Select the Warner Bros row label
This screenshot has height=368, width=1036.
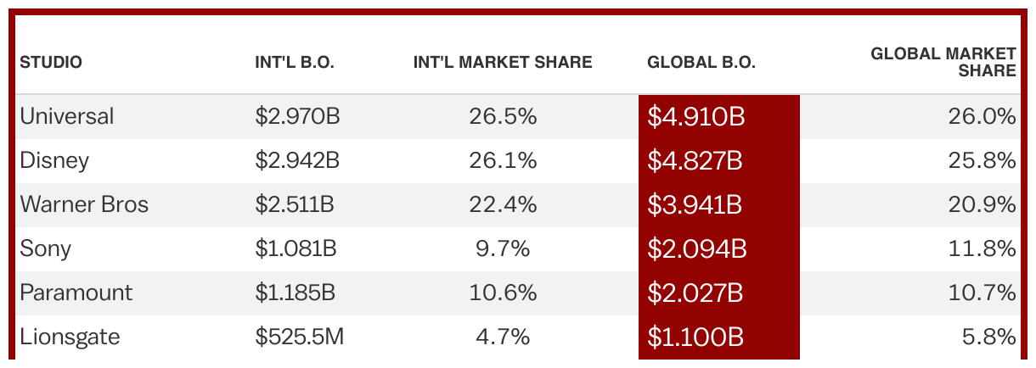(83, 204)
